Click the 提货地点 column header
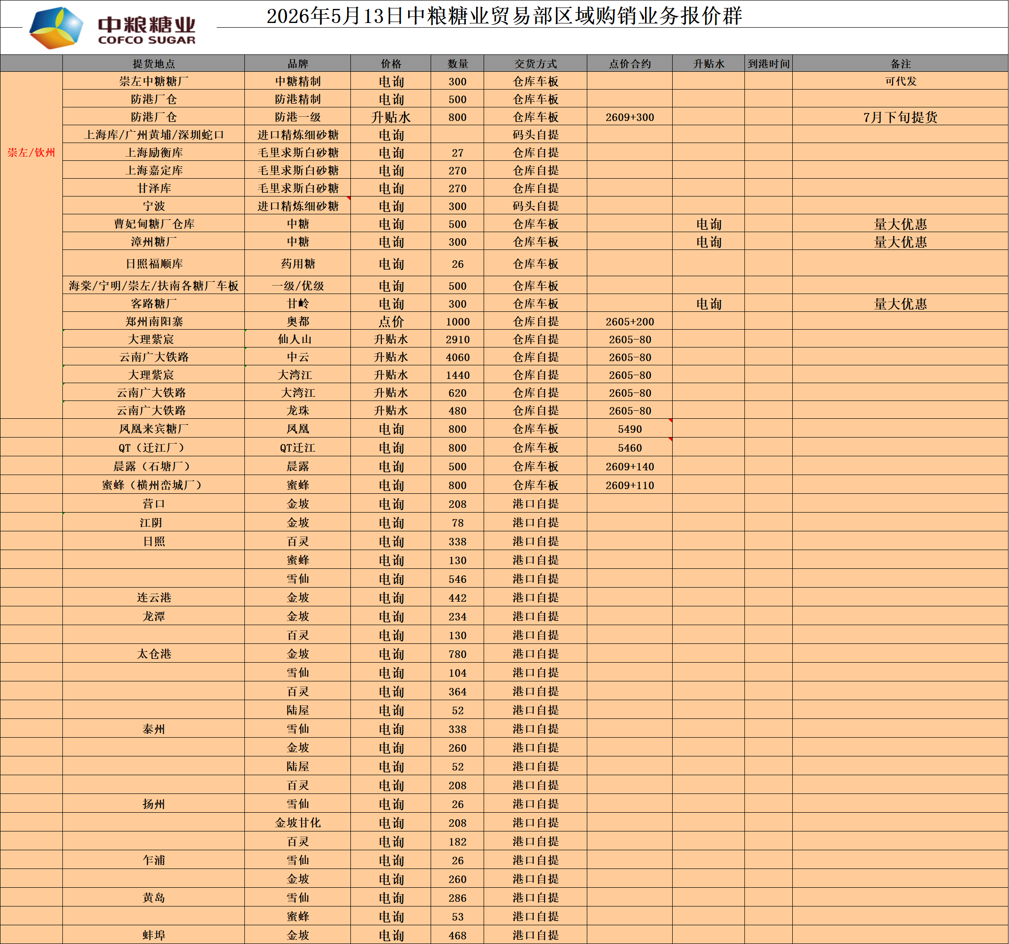 pos(154,63)
